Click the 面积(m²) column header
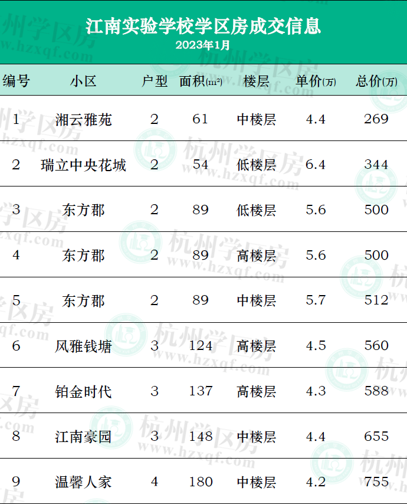Screen dimensions: 407x504 (x=201, y=81)
